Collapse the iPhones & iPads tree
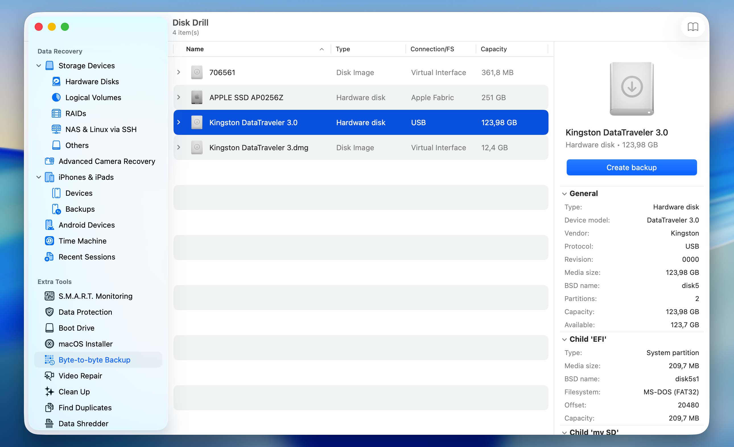 39,177
